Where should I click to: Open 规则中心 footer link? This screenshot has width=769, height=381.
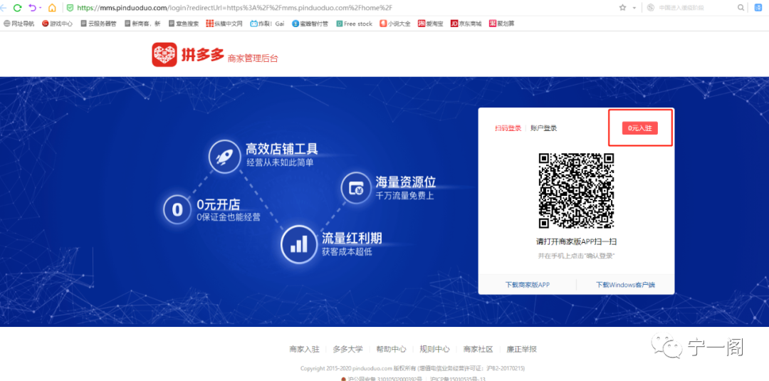[x=434, y=349]
